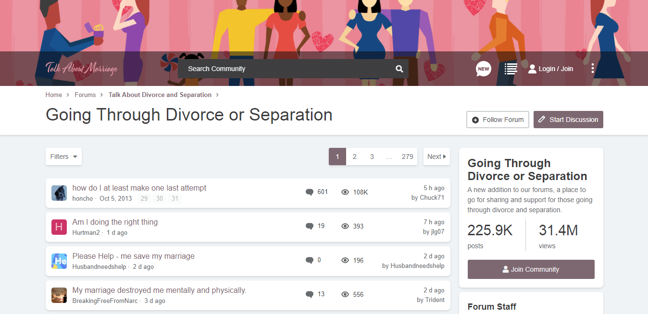Visit Husbandneedshelp's profile link
This screenshot has height=314, width=648.
pos(99,266)
